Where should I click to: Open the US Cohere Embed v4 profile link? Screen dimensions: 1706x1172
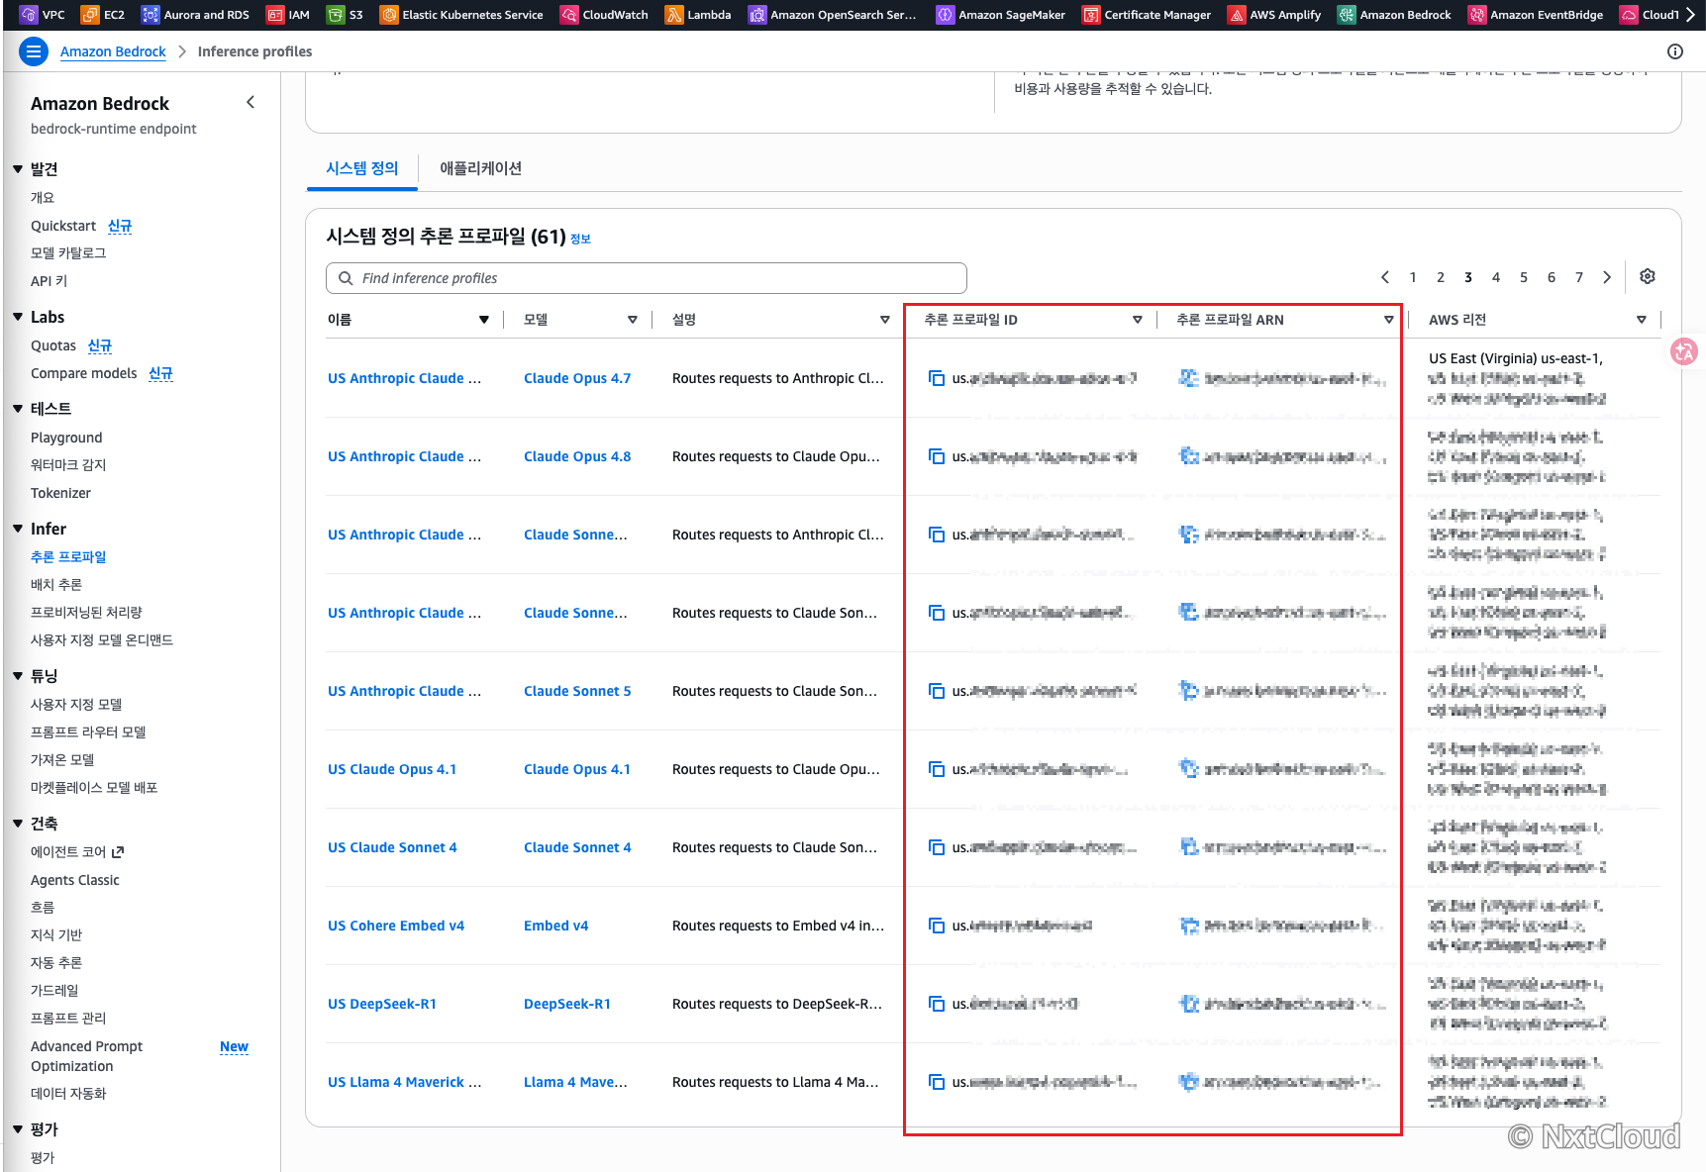click(x=396, y=926)
